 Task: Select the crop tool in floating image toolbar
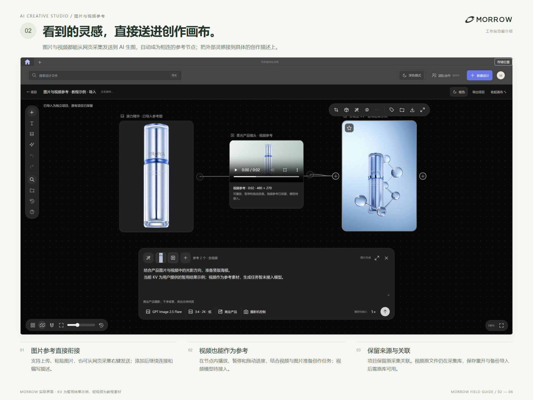tap(336, 110)
